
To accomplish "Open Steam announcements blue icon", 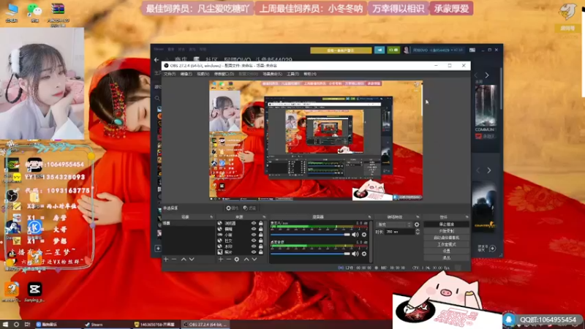I will [x=380, y=50].
